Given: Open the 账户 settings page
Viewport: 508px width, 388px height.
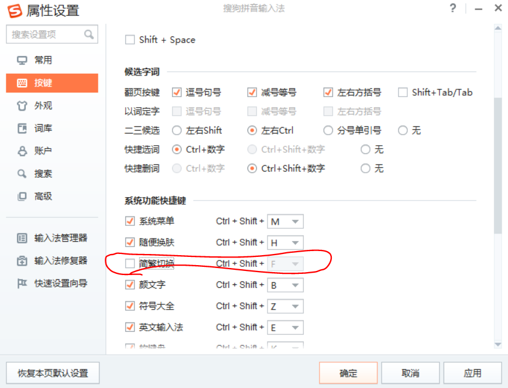Looking at the screenshot, I should pos(52,151).
